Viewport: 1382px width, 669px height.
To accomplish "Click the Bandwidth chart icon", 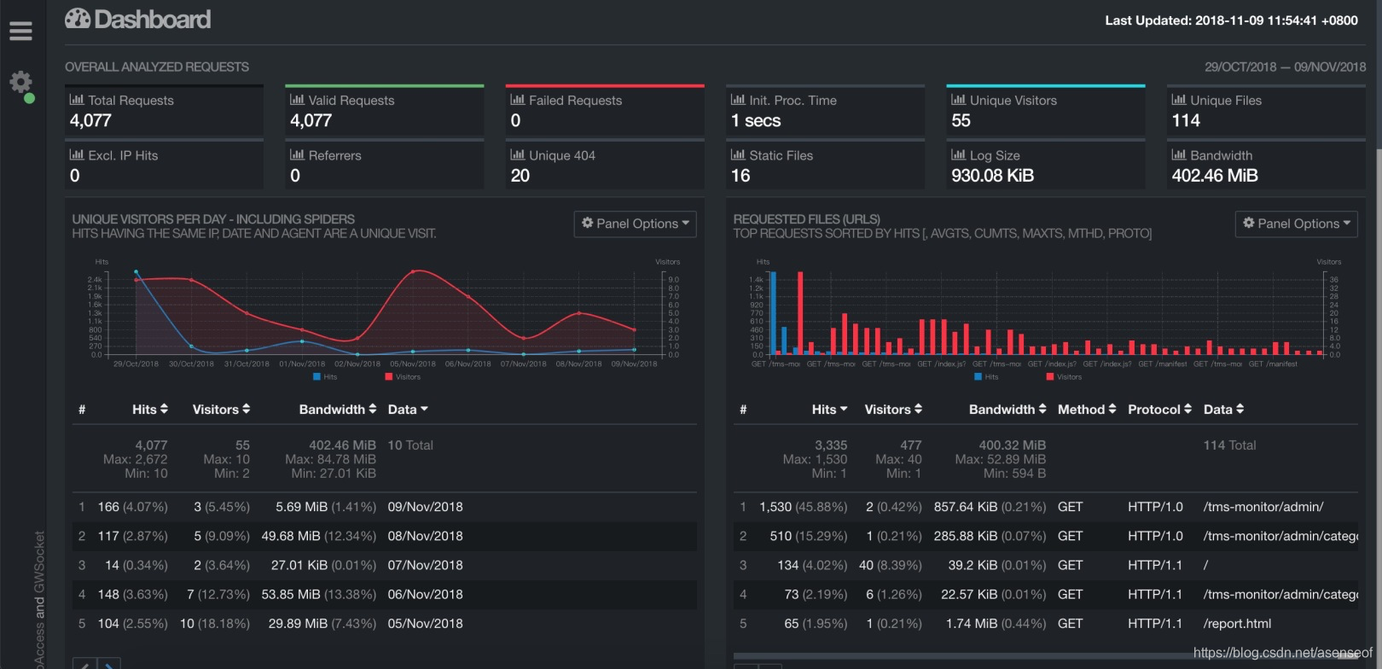I will [1178, 155].
